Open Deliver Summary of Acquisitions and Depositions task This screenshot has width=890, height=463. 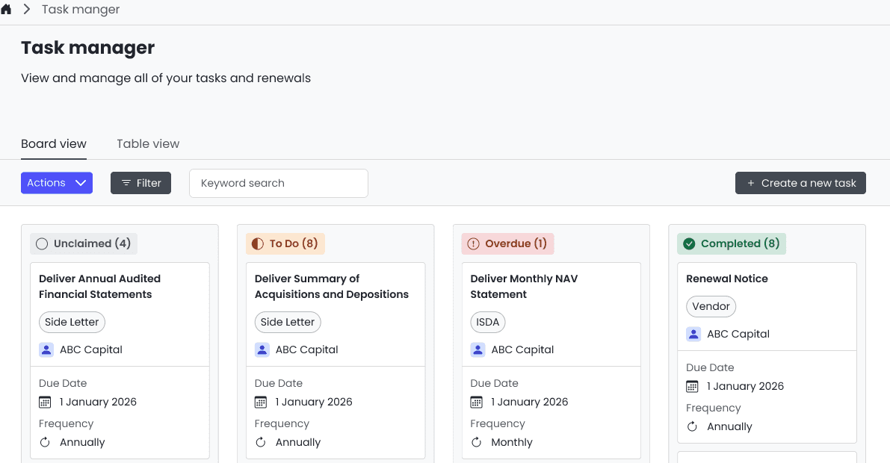pyautogui.click(x=332, y=287)
